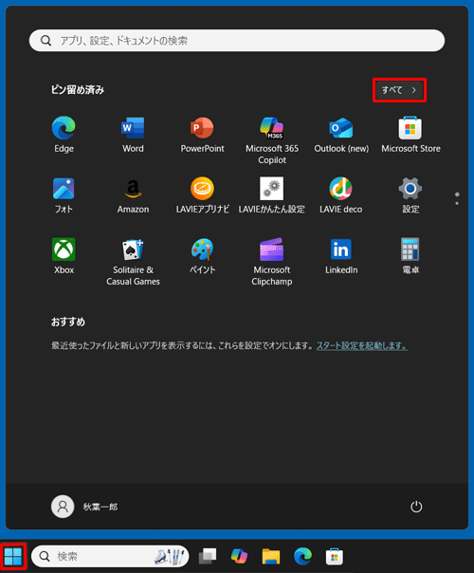Show all apps with すべて button
The image size is (474, 573).
[399, 90]
